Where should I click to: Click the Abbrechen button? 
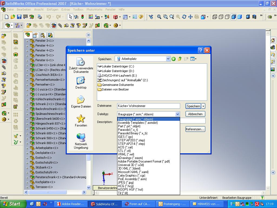195,114
